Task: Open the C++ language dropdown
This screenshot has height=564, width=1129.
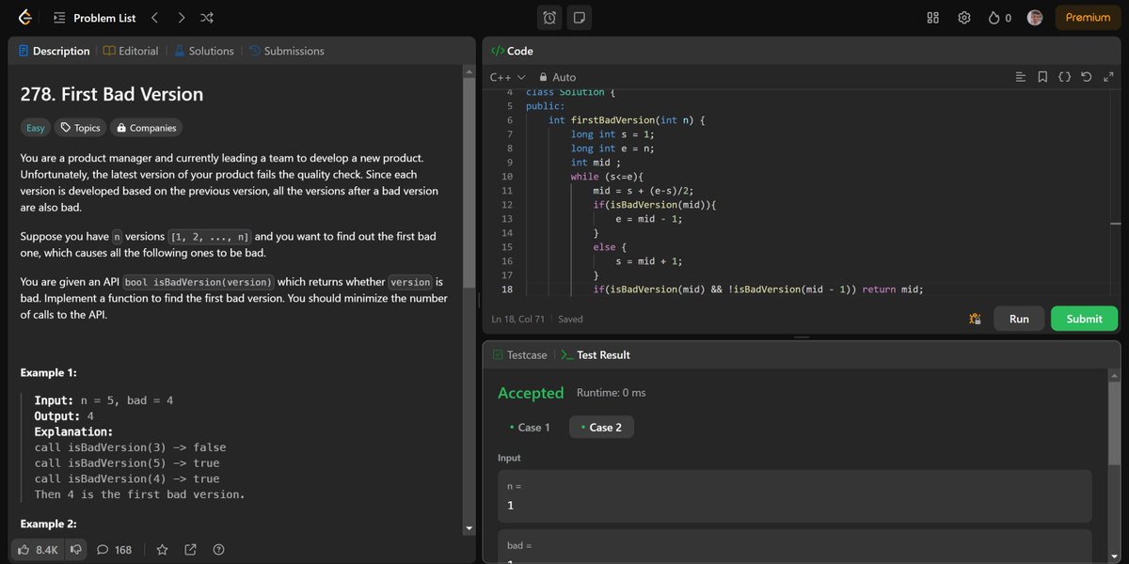Action: click(506, 76)
